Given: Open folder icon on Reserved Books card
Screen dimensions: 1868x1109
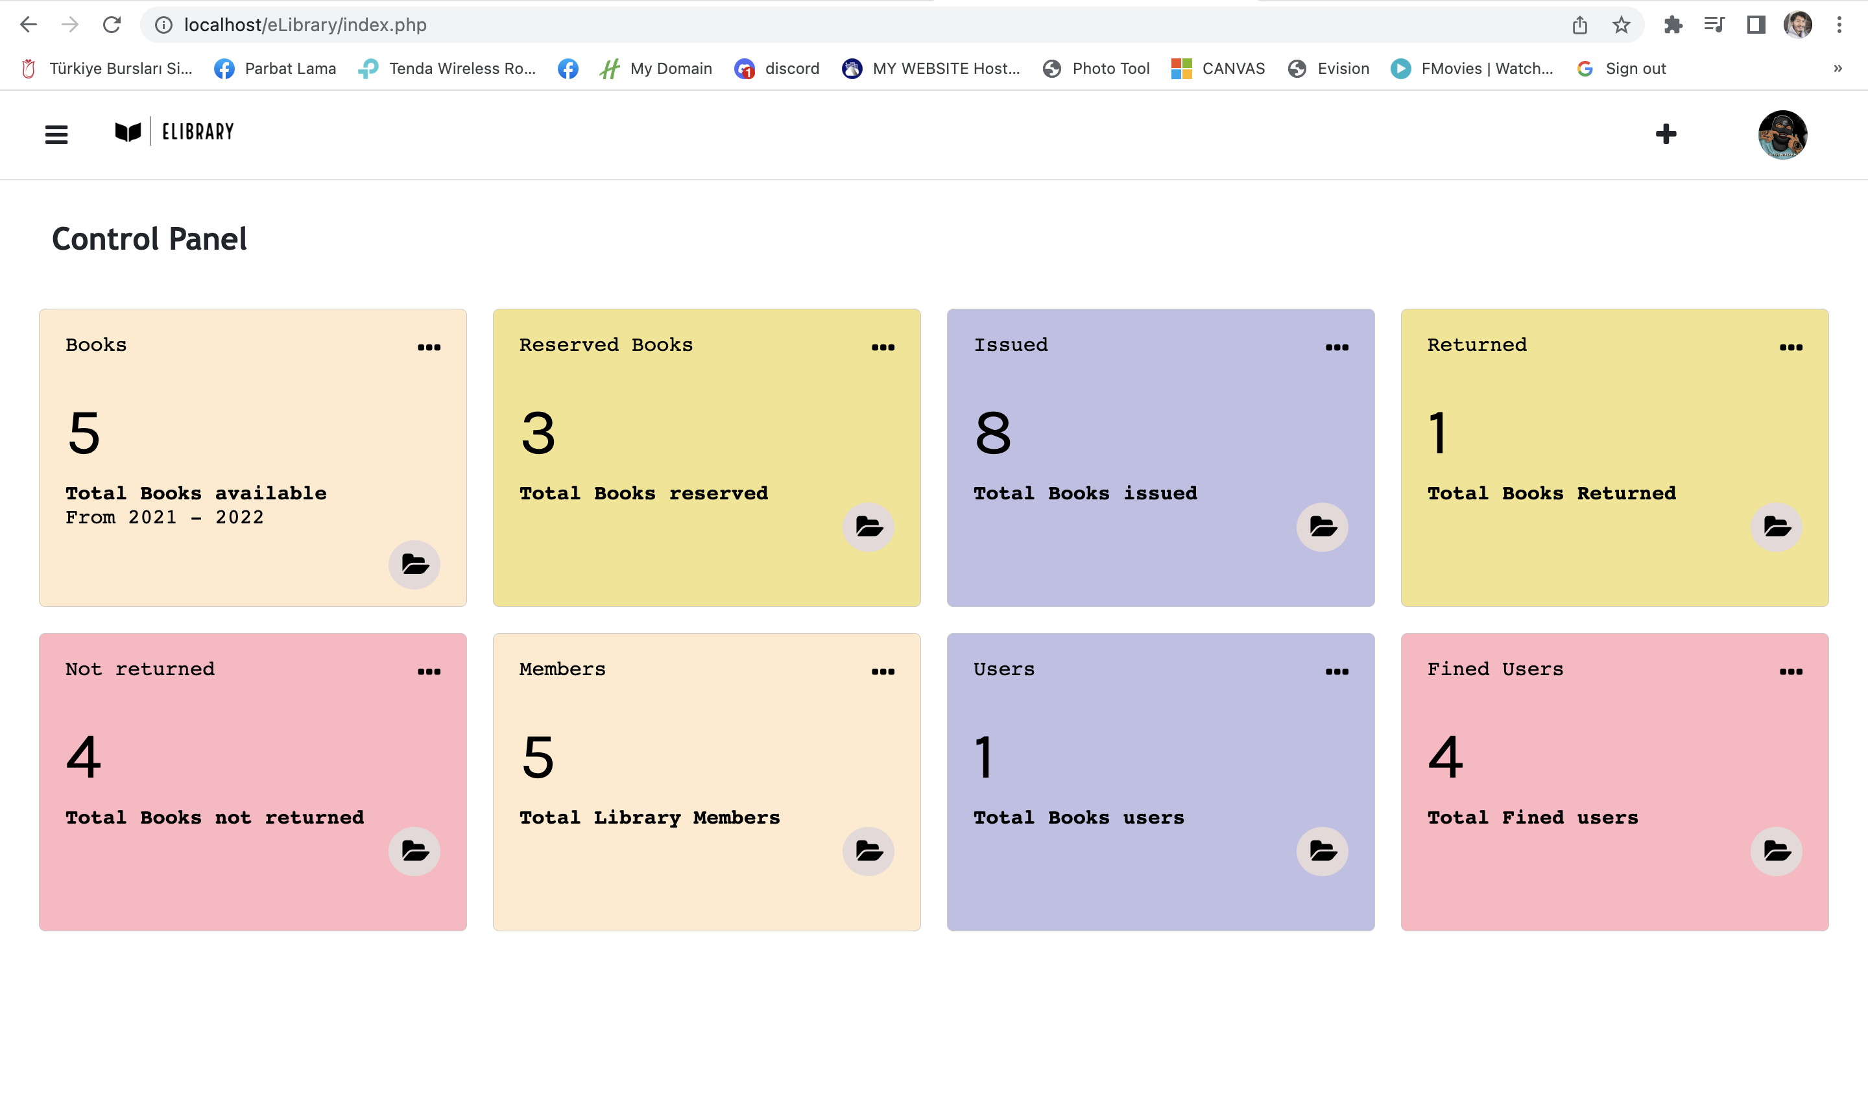Looking at the screenshot, I should coord(868,527).
